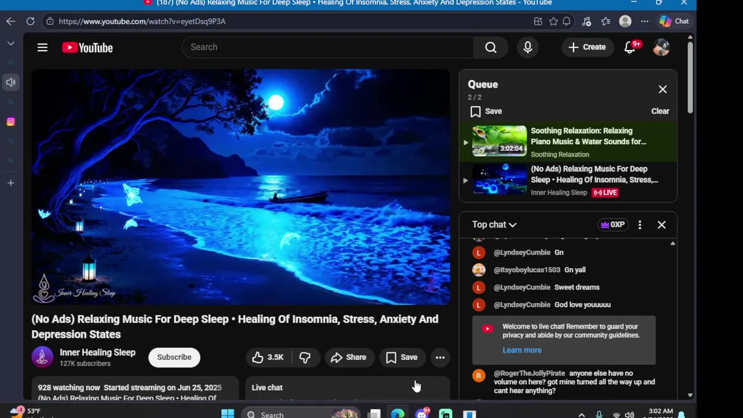Image resolution: width=743 pixels, height=418 pixels.
Task: Dislike the video
Action: 305,358
